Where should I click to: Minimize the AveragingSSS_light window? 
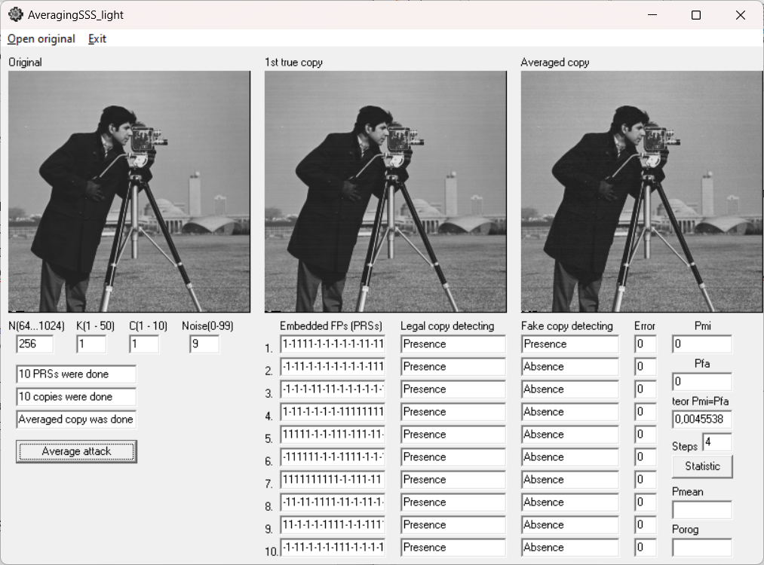coord(652,15)
